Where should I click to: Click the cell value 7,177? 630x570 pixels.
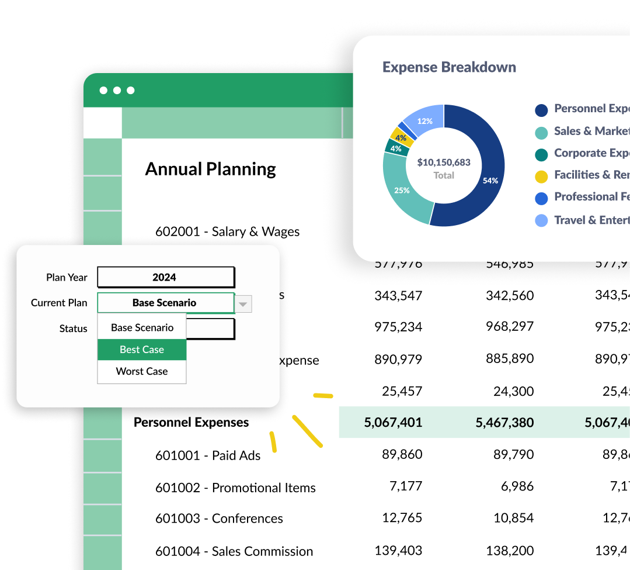(x=406, y=486)
